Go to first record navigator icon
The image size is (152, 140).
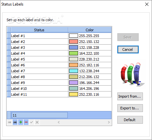pyautogui.click(x=9, y=122)
